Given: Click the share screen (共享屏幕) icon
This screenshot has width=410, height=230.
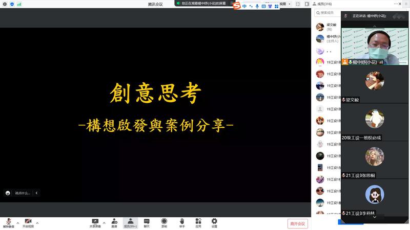Looking at the screenshot, I should point(95,221).
